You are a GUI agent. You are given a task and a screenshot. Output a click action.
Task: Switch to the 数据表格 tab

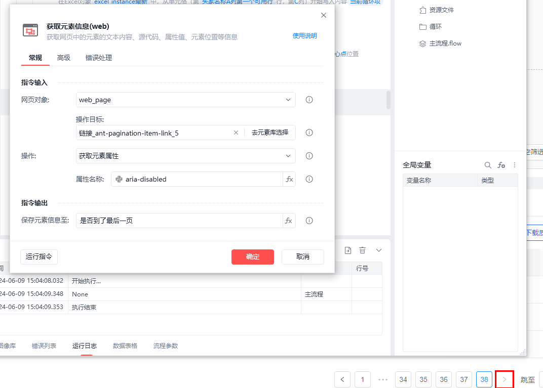[125, 346]
